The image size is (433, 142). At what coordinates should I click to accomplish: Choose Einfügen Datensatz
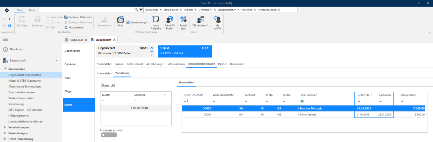tap(78, 22)
